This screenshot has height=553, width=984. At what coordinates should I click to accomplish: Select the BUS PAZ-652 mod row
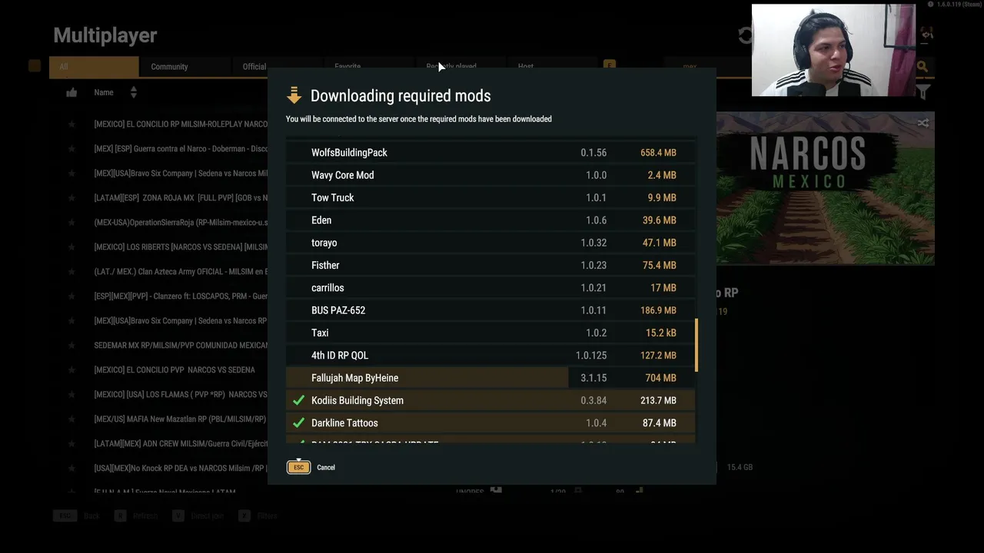coord(490,310)
